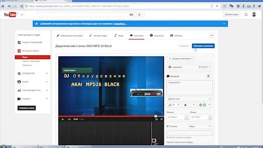Select the Annotations tab
The height and width of the screenshot is (148, 263).
coord(136,36)
